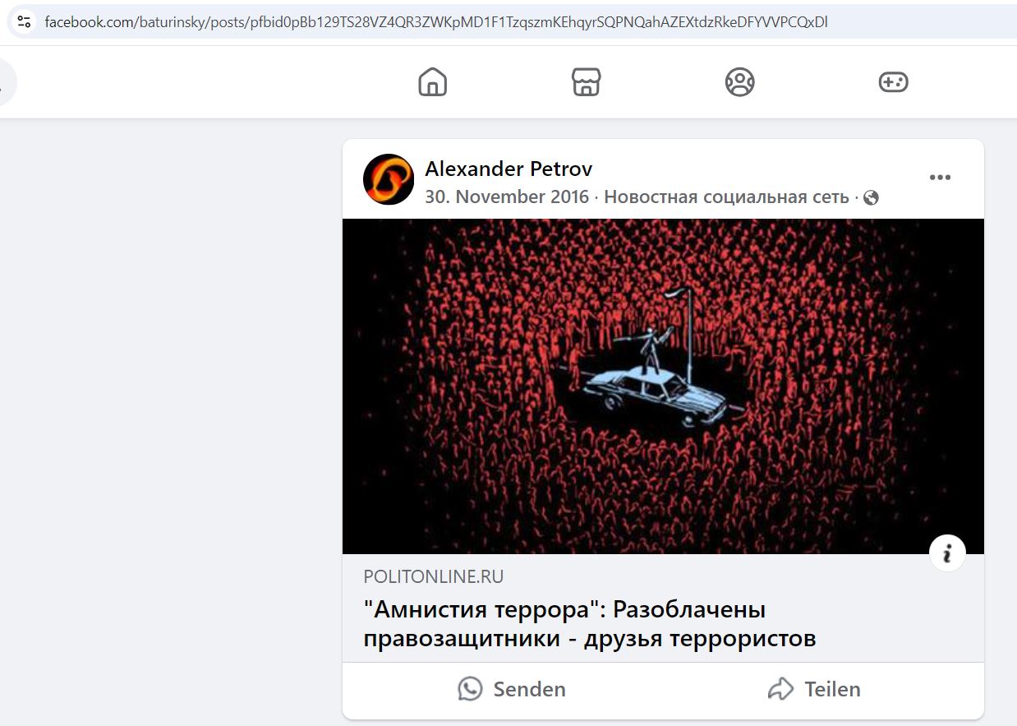Click the POLITONLINE.RU source domain
1017x726 pixels.
tap(434, 576)
